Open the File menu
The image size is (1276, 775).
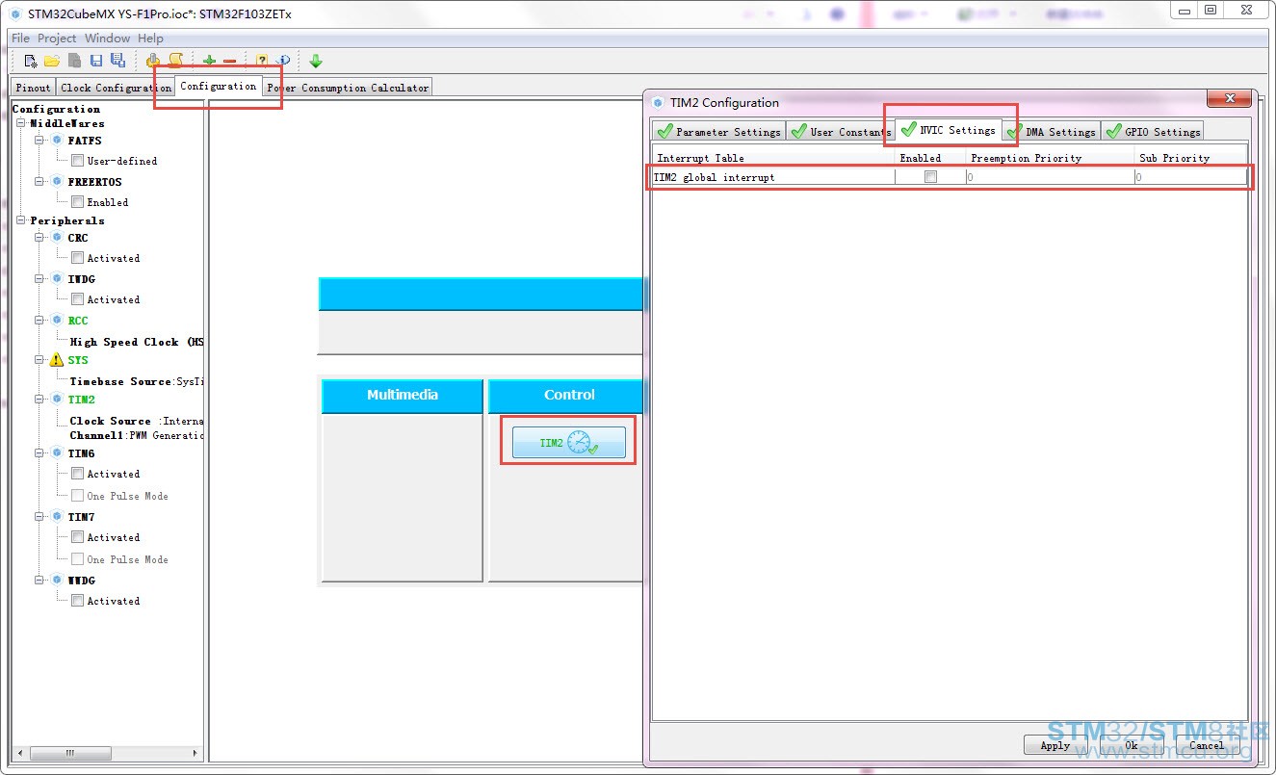pos(20,39)
